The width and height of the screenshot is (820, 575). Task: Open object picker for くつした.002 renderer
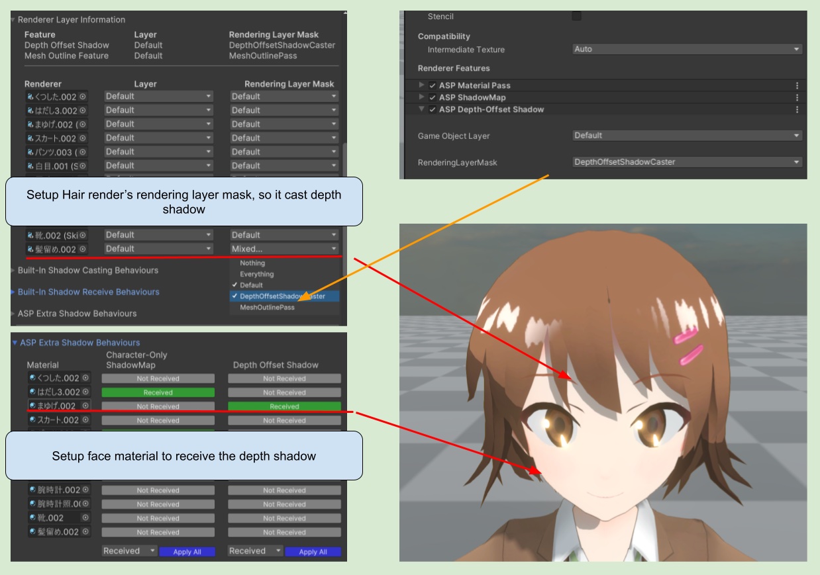click(x=83, y=97)
